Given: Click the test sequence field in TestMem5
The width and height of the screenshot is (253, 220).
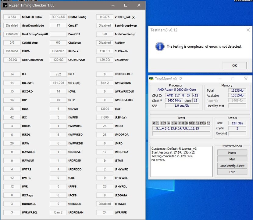Looking at the screenshot, I should (x=181, y=129).
